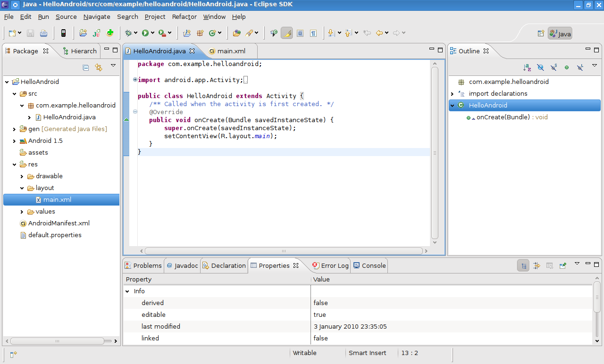Pin the Properties view to selection

pos(562,265)
